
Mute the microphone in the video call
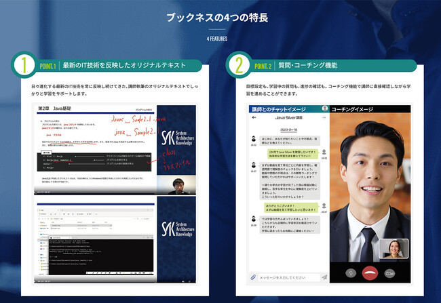point(351,273)
